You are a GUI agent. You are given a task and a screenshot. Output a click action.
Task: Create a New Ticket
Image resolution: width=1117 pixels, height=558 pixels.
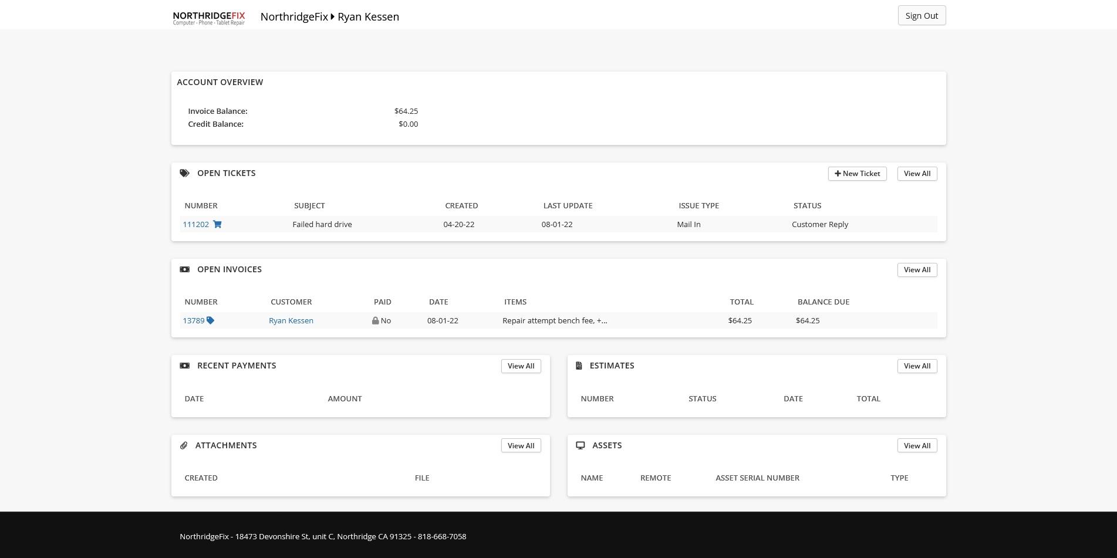click(857, 174)
